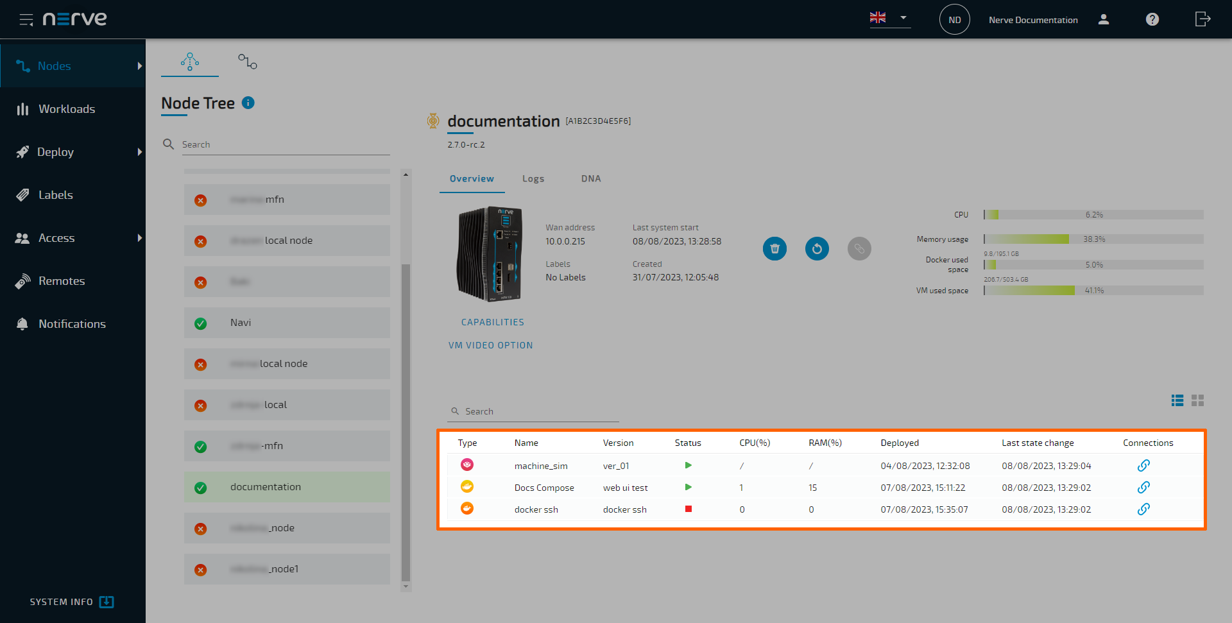Open the DNA tab
The width and height of the screenshot is (1232, 623).
coord(590,178)
